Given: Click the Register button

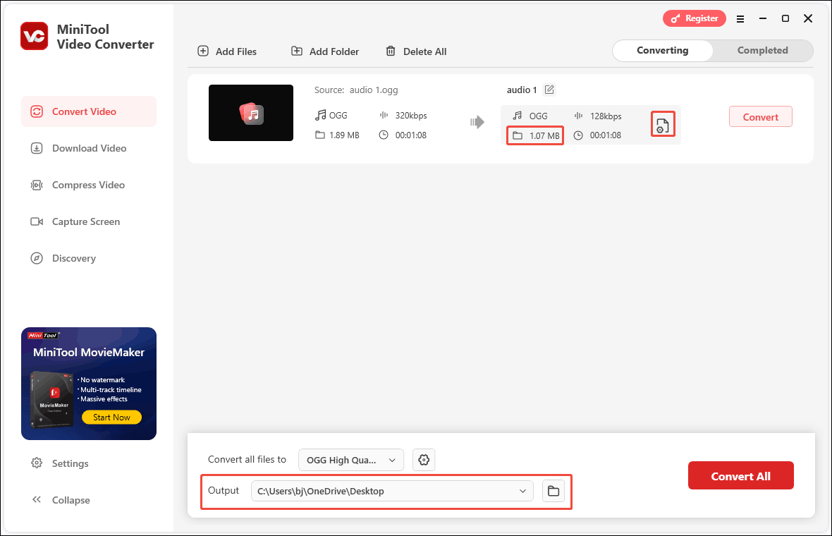Looking at the screenshot, I should point(694,18).
